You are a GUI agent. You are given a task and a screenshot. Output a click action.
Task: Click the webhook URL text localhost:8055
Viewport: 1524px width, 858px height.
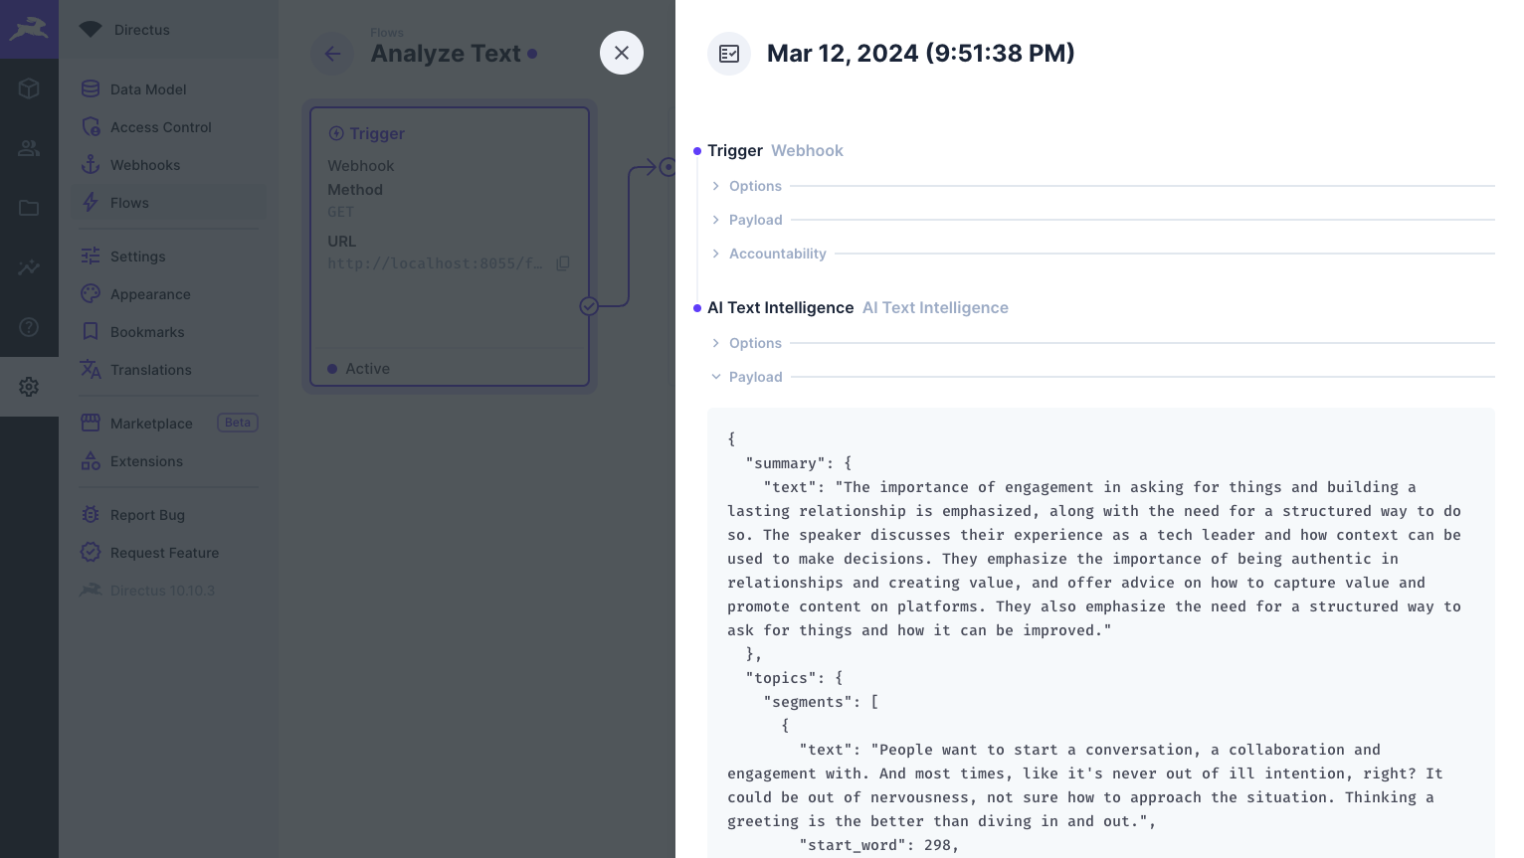pos(435,263)
